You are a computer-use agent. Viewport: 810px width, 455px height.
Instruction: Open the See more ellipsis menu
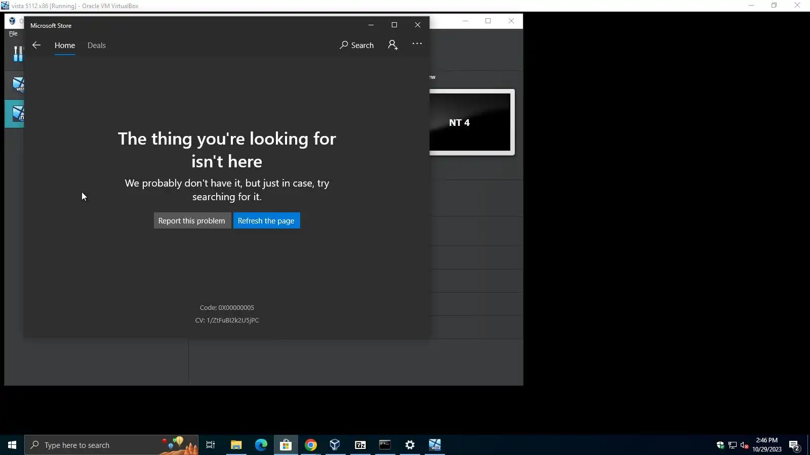tap(417, 43)
